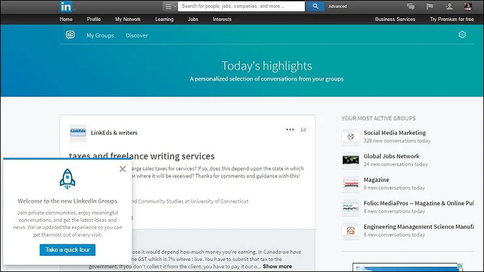Open the search category dropdown menu
This screenshot has height=272, width=484.
pyautogui.click(x=170, y=6)
